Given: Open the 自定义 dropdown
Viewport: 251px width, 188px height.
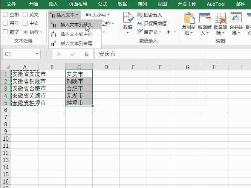Looking at the screenshot, I should click(x=149, y=32).
